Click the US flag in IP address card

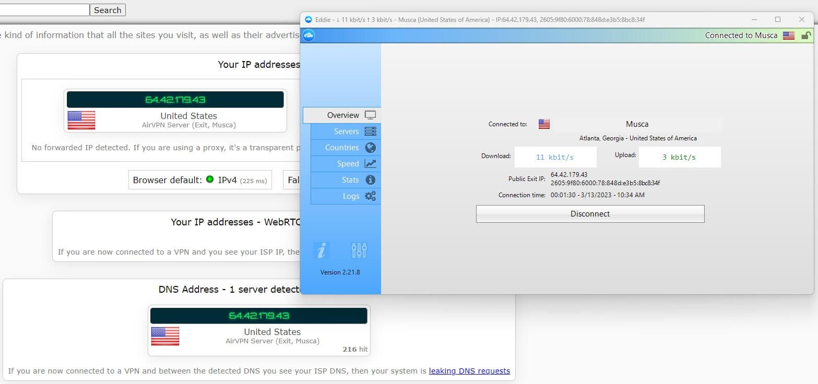tap(81, 120)
